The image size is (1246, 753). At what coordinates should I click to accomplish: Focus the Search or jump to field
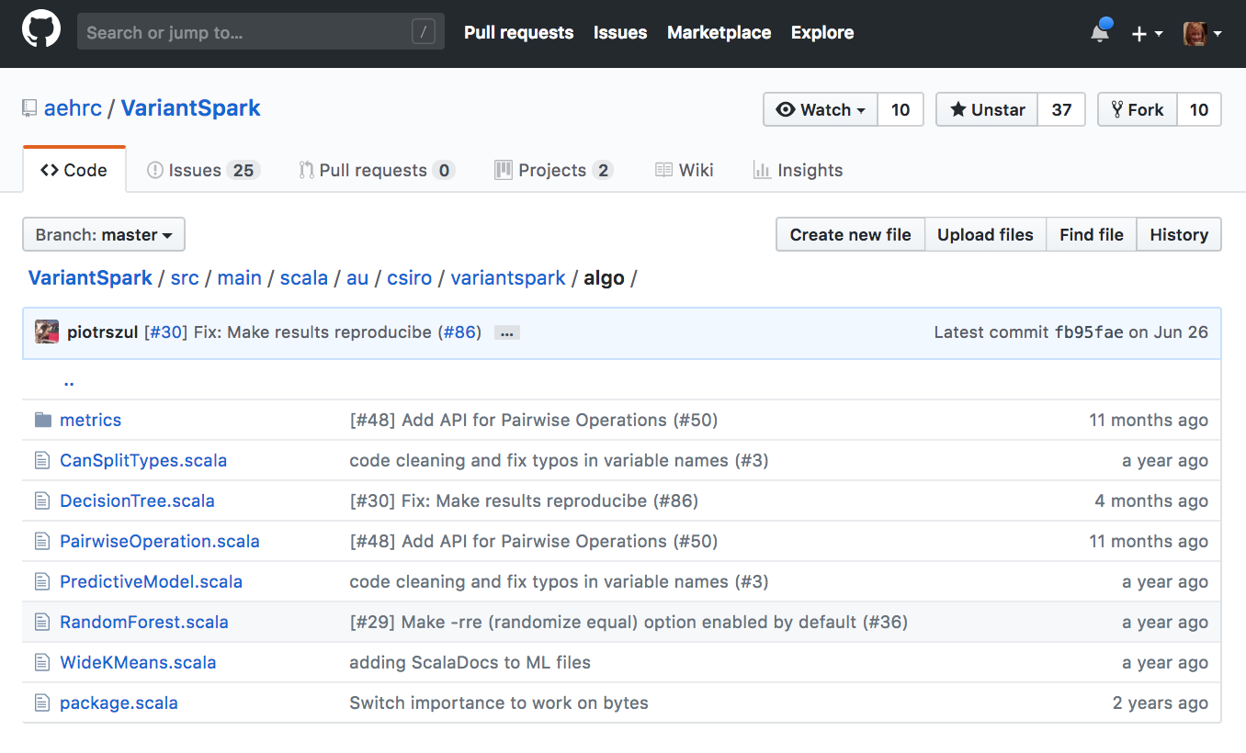(261, 32)
